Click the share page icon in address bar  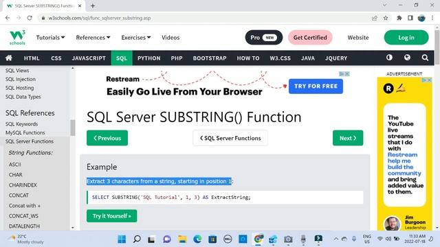pyautogui.click(x=374, y=18)
